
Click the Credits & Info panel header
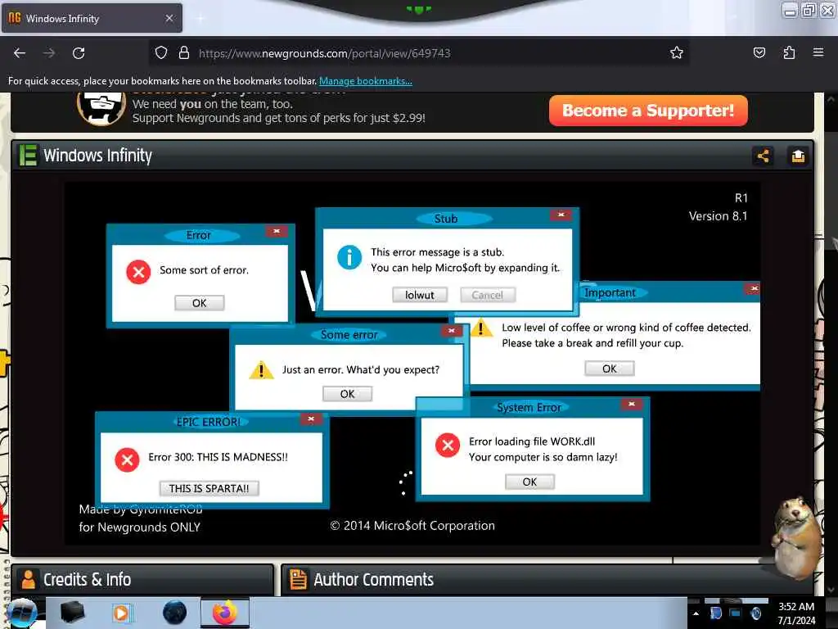click(x=142, y=580)
